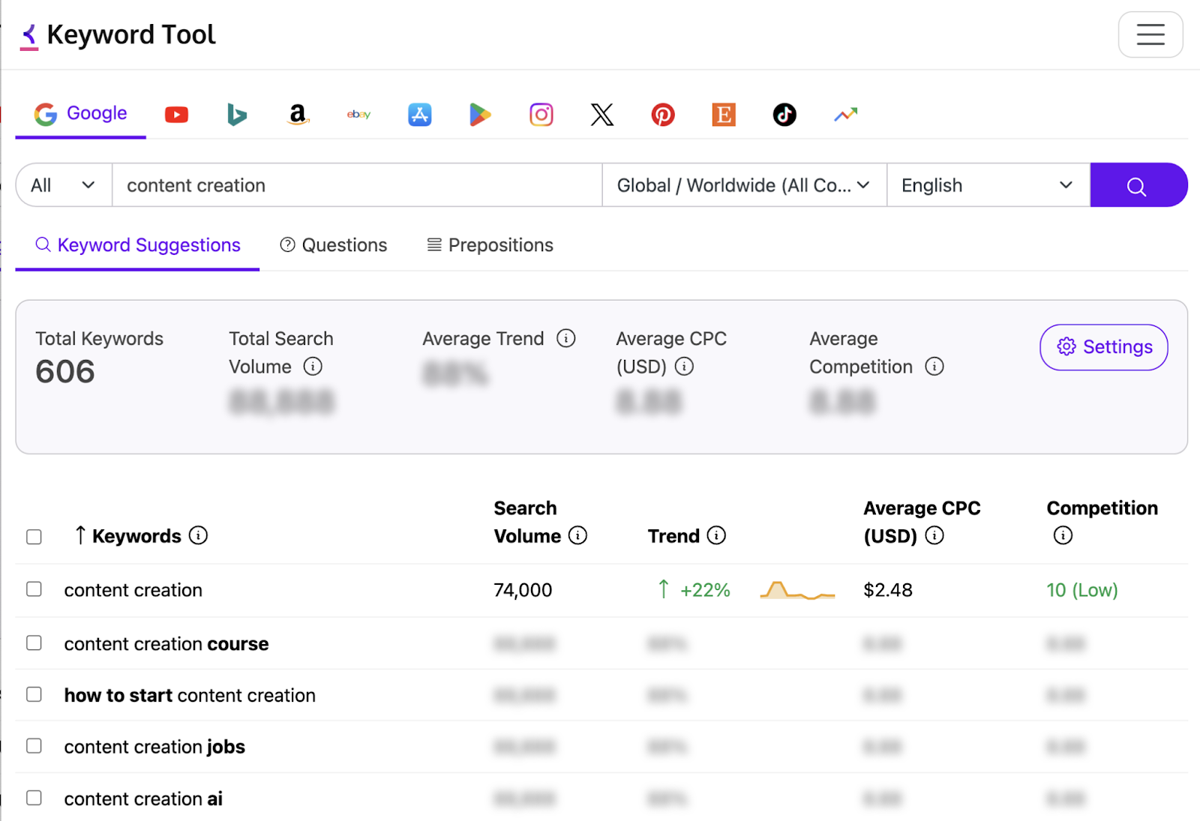Image resolution: width=1200 pixels, height=821 pixels.
Task: Check 'how to start content creation' checkbox
Action: point(34,695)
